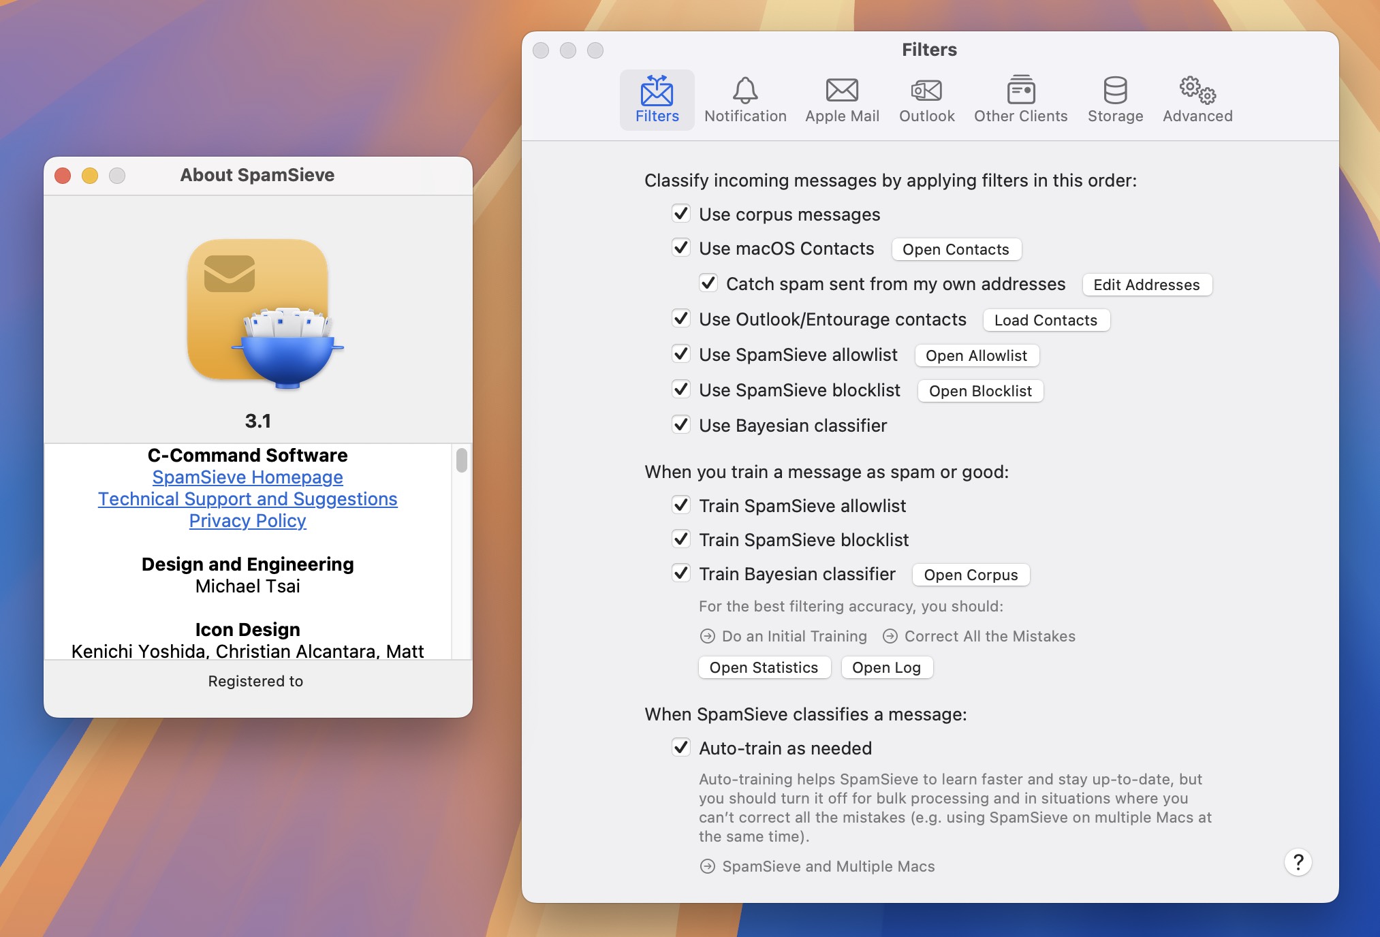The height and width of the screenshot is (937, 1380).
Task: Click the Filters window title bar text
Action: pos(929,50)
